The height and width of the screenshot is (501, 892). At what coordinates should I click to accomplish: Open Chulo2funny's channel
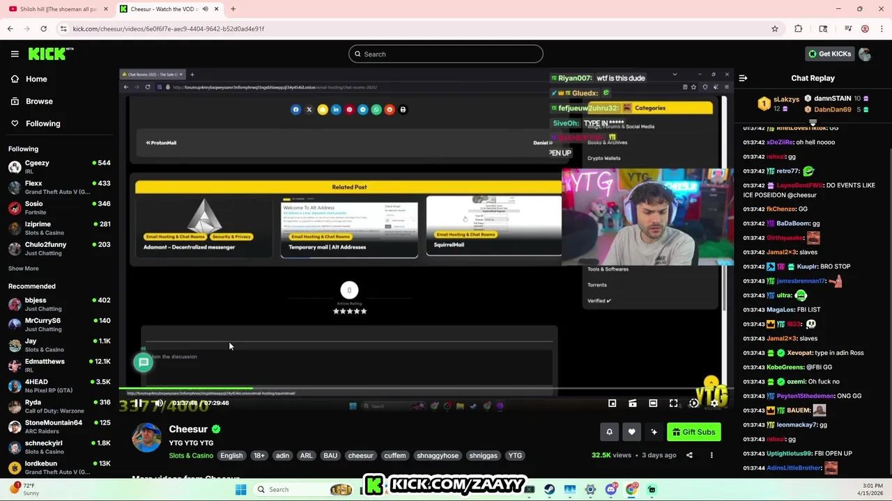pos(59,248)
